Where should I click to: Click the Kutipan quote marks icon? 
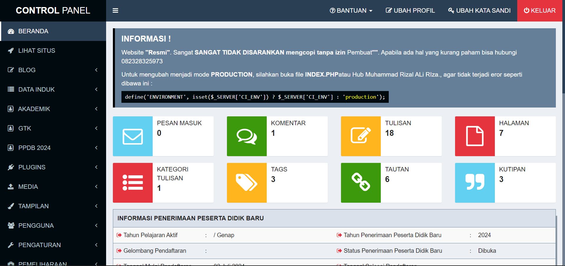(x=475, y=182)
